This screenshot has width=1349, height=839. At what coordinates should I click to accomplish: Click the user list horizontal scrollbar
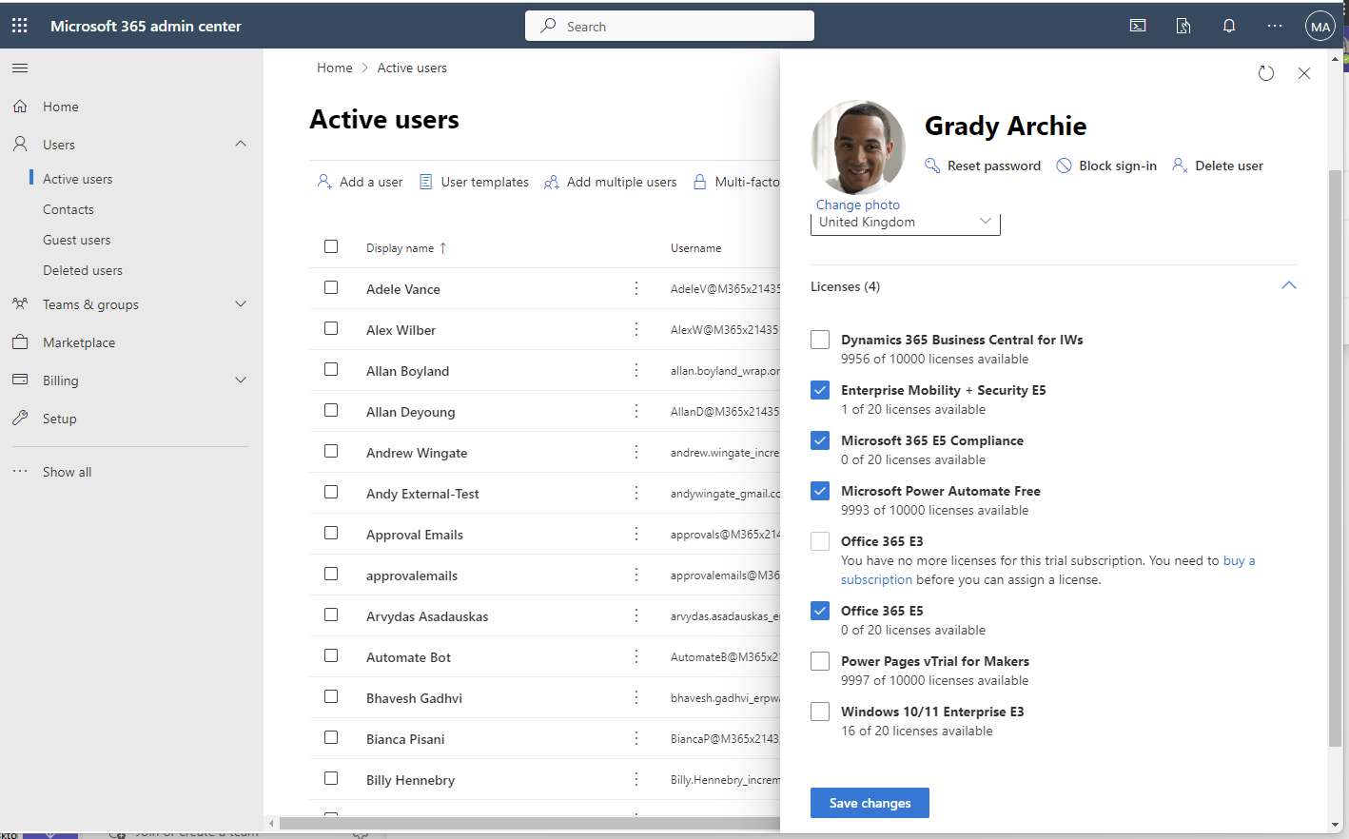[529, 823]
